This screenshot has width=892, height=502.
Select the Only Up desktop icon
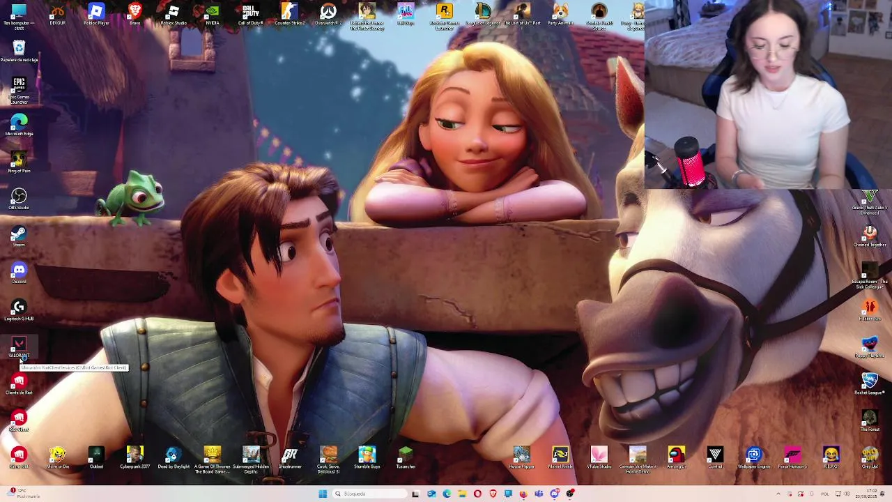click(x=870, y=458)
